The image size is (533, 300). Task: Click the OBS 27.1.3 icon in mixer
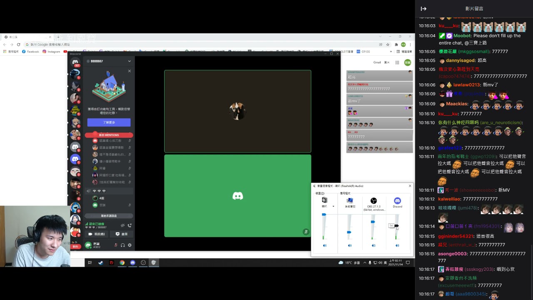click(x=374, y=201)
